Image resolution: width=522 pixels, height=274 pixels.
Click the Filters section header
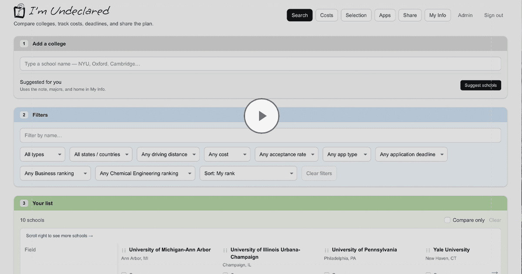(261, 115)
